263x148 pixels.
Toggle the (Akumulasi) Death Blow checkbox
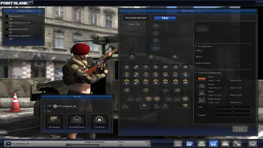[6, 36]
